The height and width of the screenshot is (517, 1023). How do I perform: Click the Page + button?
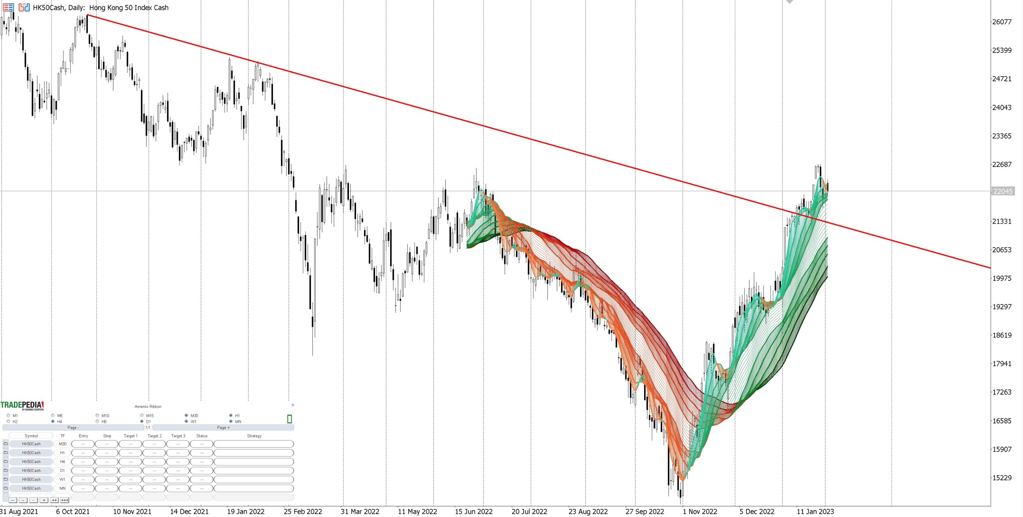(223, 428)
